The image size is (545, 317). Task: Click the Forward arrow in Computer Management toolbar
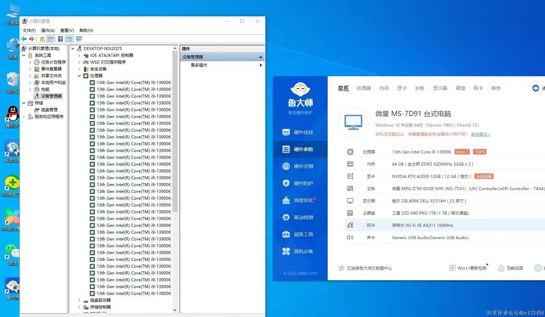[32, 39]
